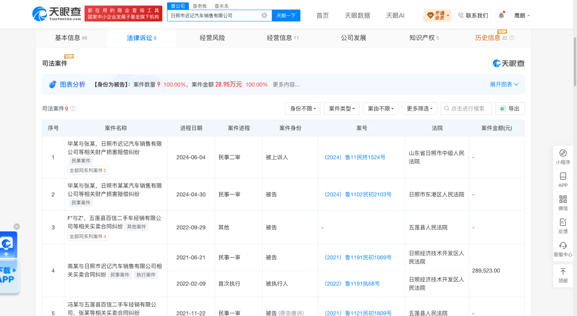Click the VIP diamond membership icon
This screenshot has height=316, width=577.
[x=430, y=16]
